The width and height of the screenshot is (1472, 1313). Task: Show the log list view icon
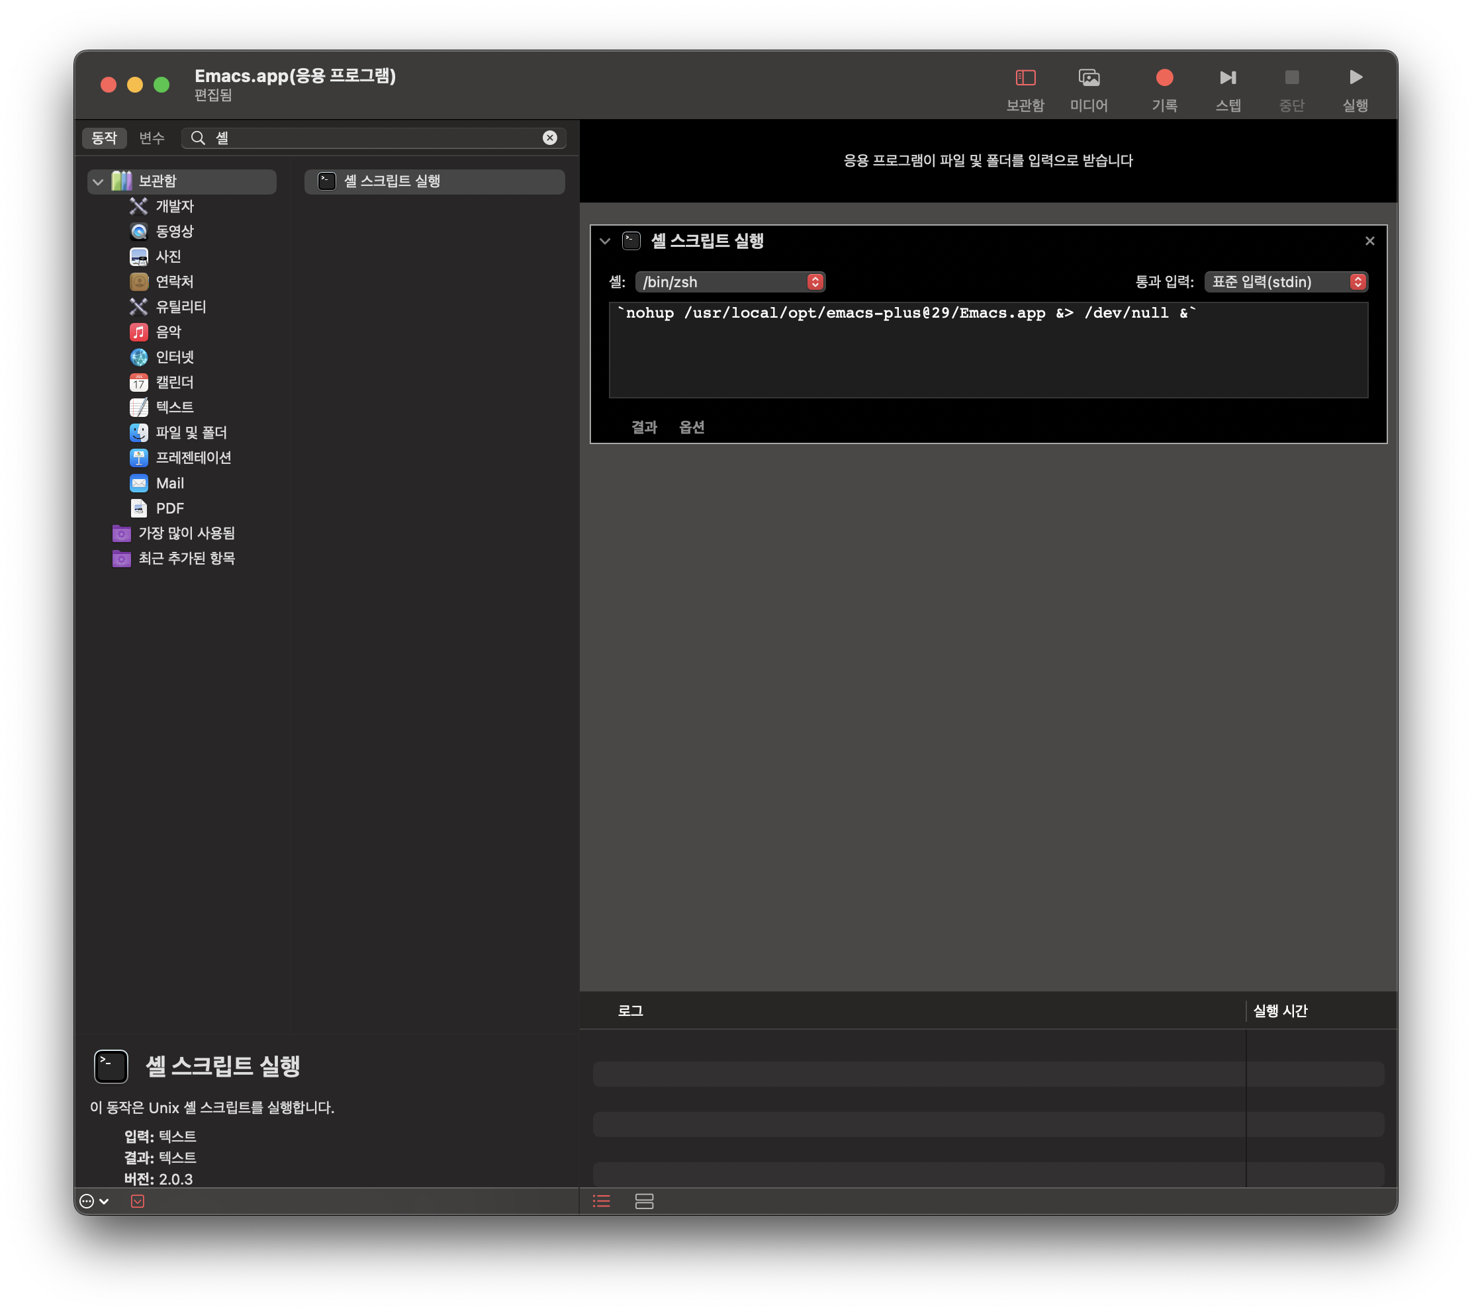point(601,1201)
